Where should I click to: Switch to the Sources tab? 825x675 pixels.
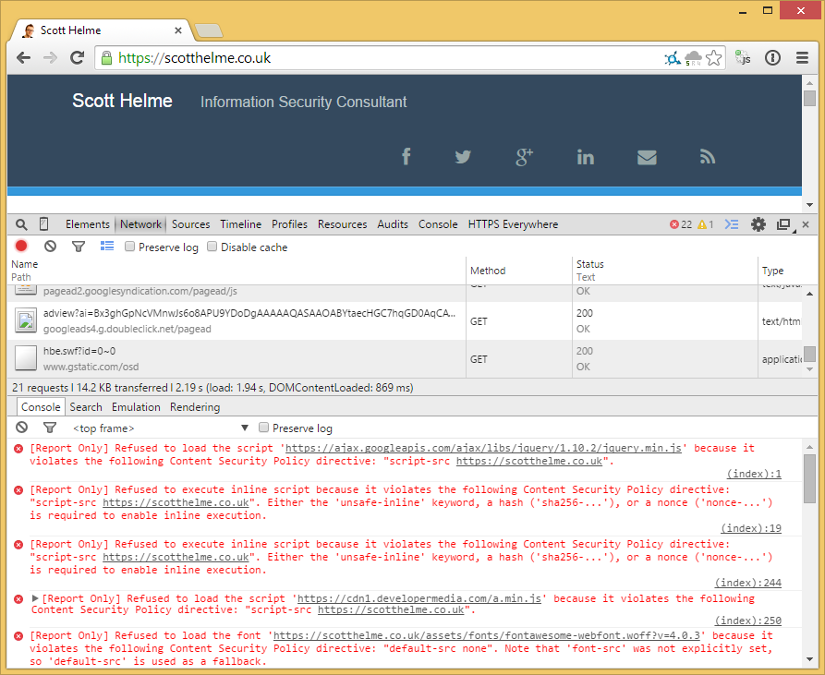190,224
